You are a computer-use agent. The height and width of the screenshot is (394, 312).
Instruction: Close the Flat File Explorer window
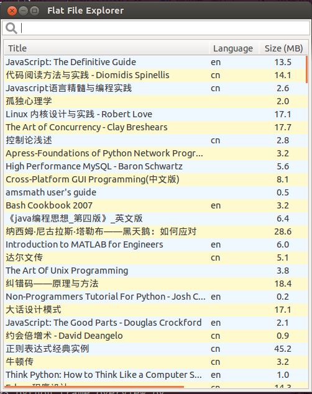click(x=12, y=11)
